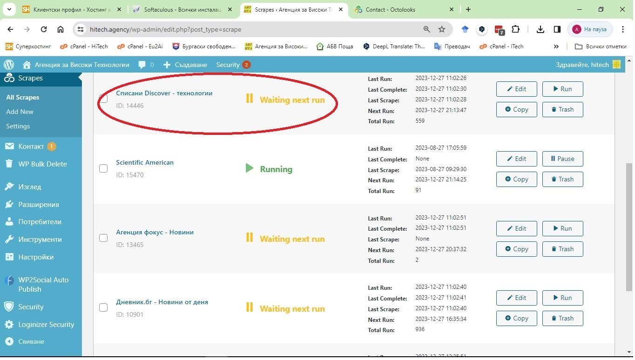Open WP2Social Auto Publish in sidebar
Image resolution: width=635 pixels, height=360 pixels.
[43, 284]
